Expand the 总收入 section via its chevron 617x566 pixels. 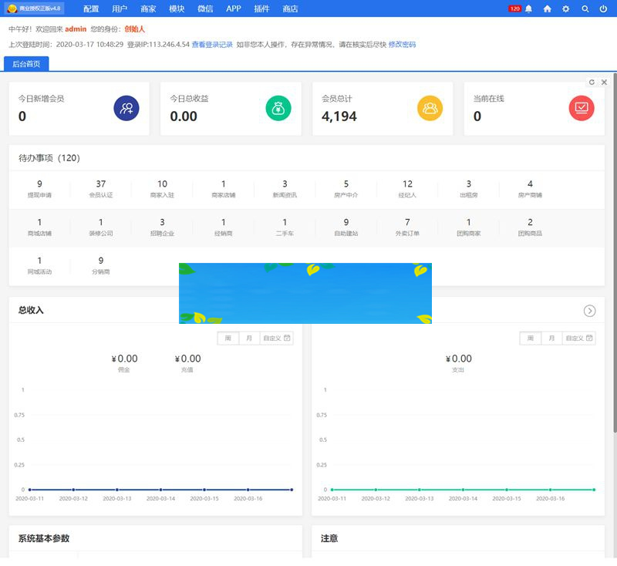point(590,311)
